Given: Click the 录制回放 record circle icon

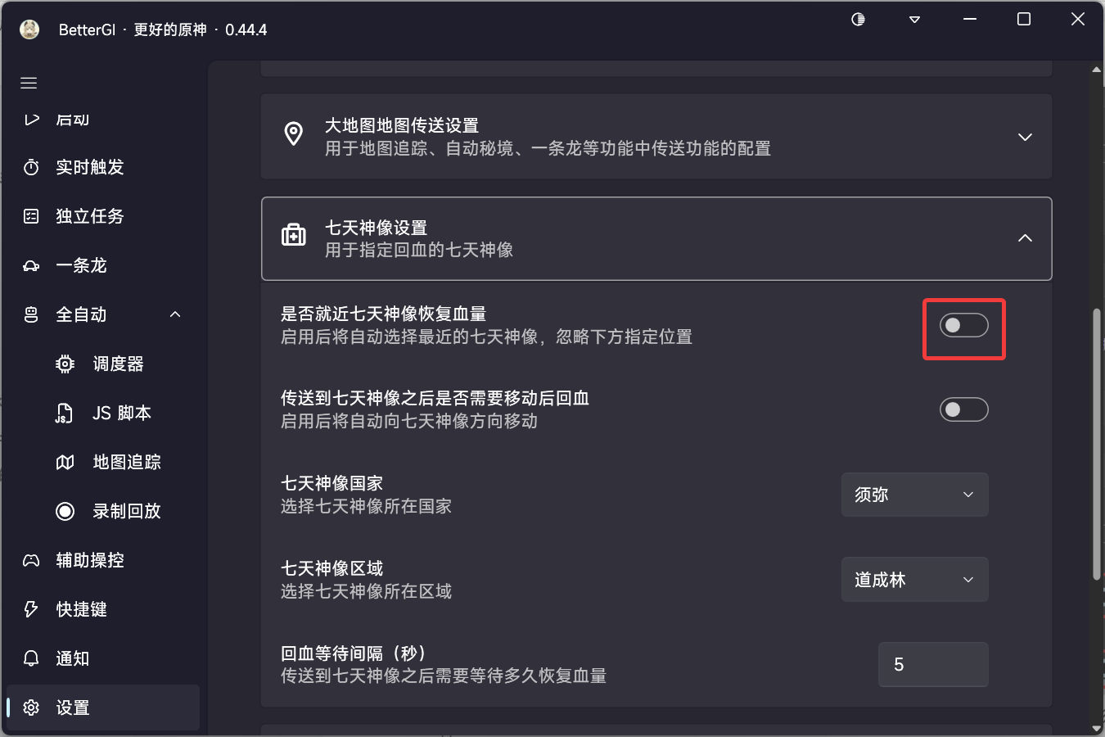Looking at the screenshot, I should point(65,511).
